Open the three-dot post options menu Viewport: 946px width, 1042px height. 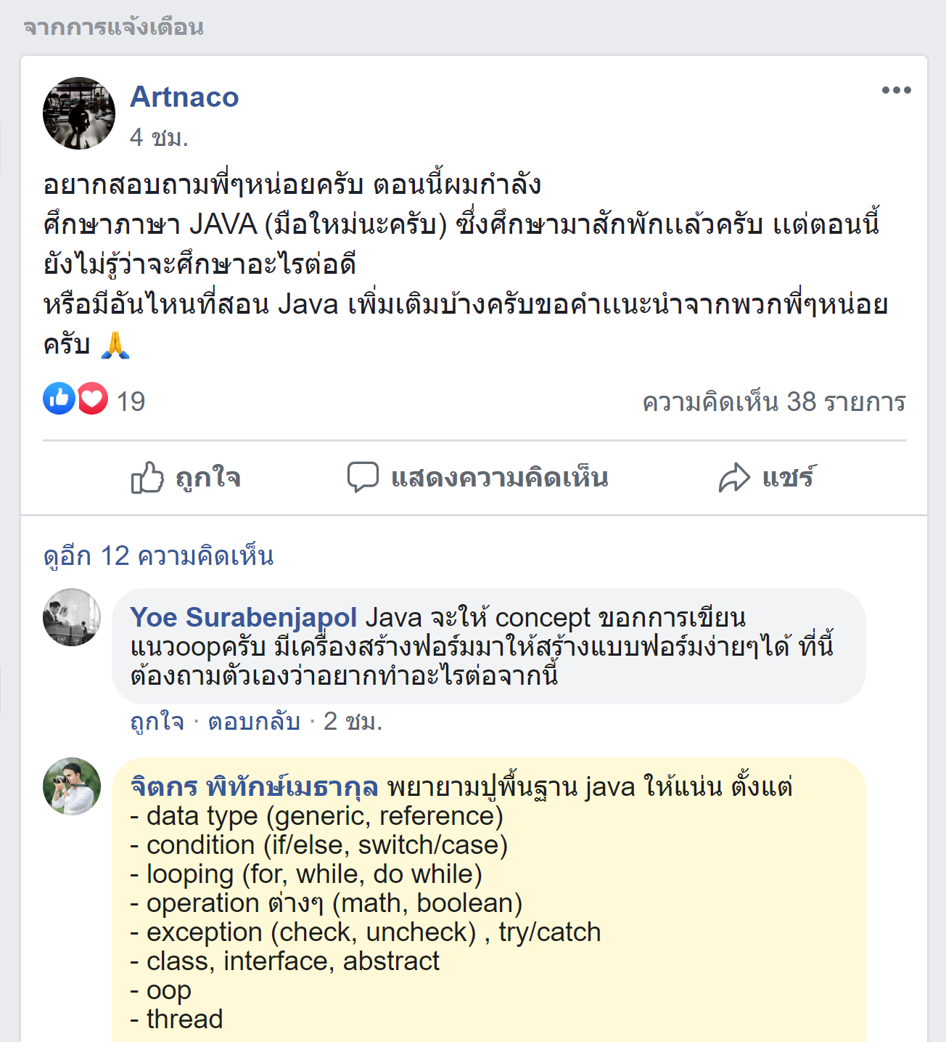[x=896, y=90]
